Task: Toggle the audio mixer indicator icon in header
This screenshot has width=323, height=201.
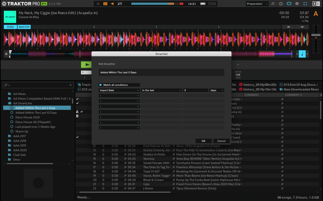Action: coord(105,4)
